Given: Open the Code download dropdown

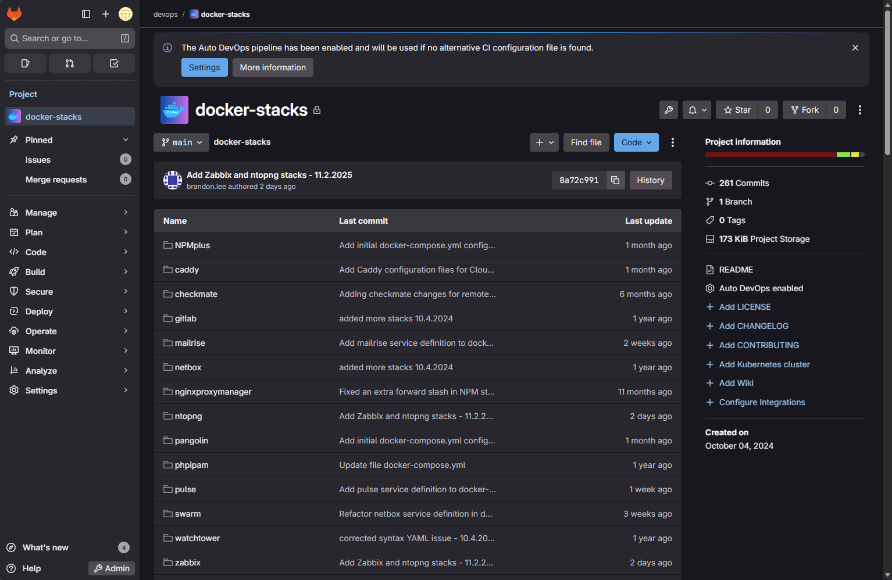Looking at the screenshot, I should 636,142.
